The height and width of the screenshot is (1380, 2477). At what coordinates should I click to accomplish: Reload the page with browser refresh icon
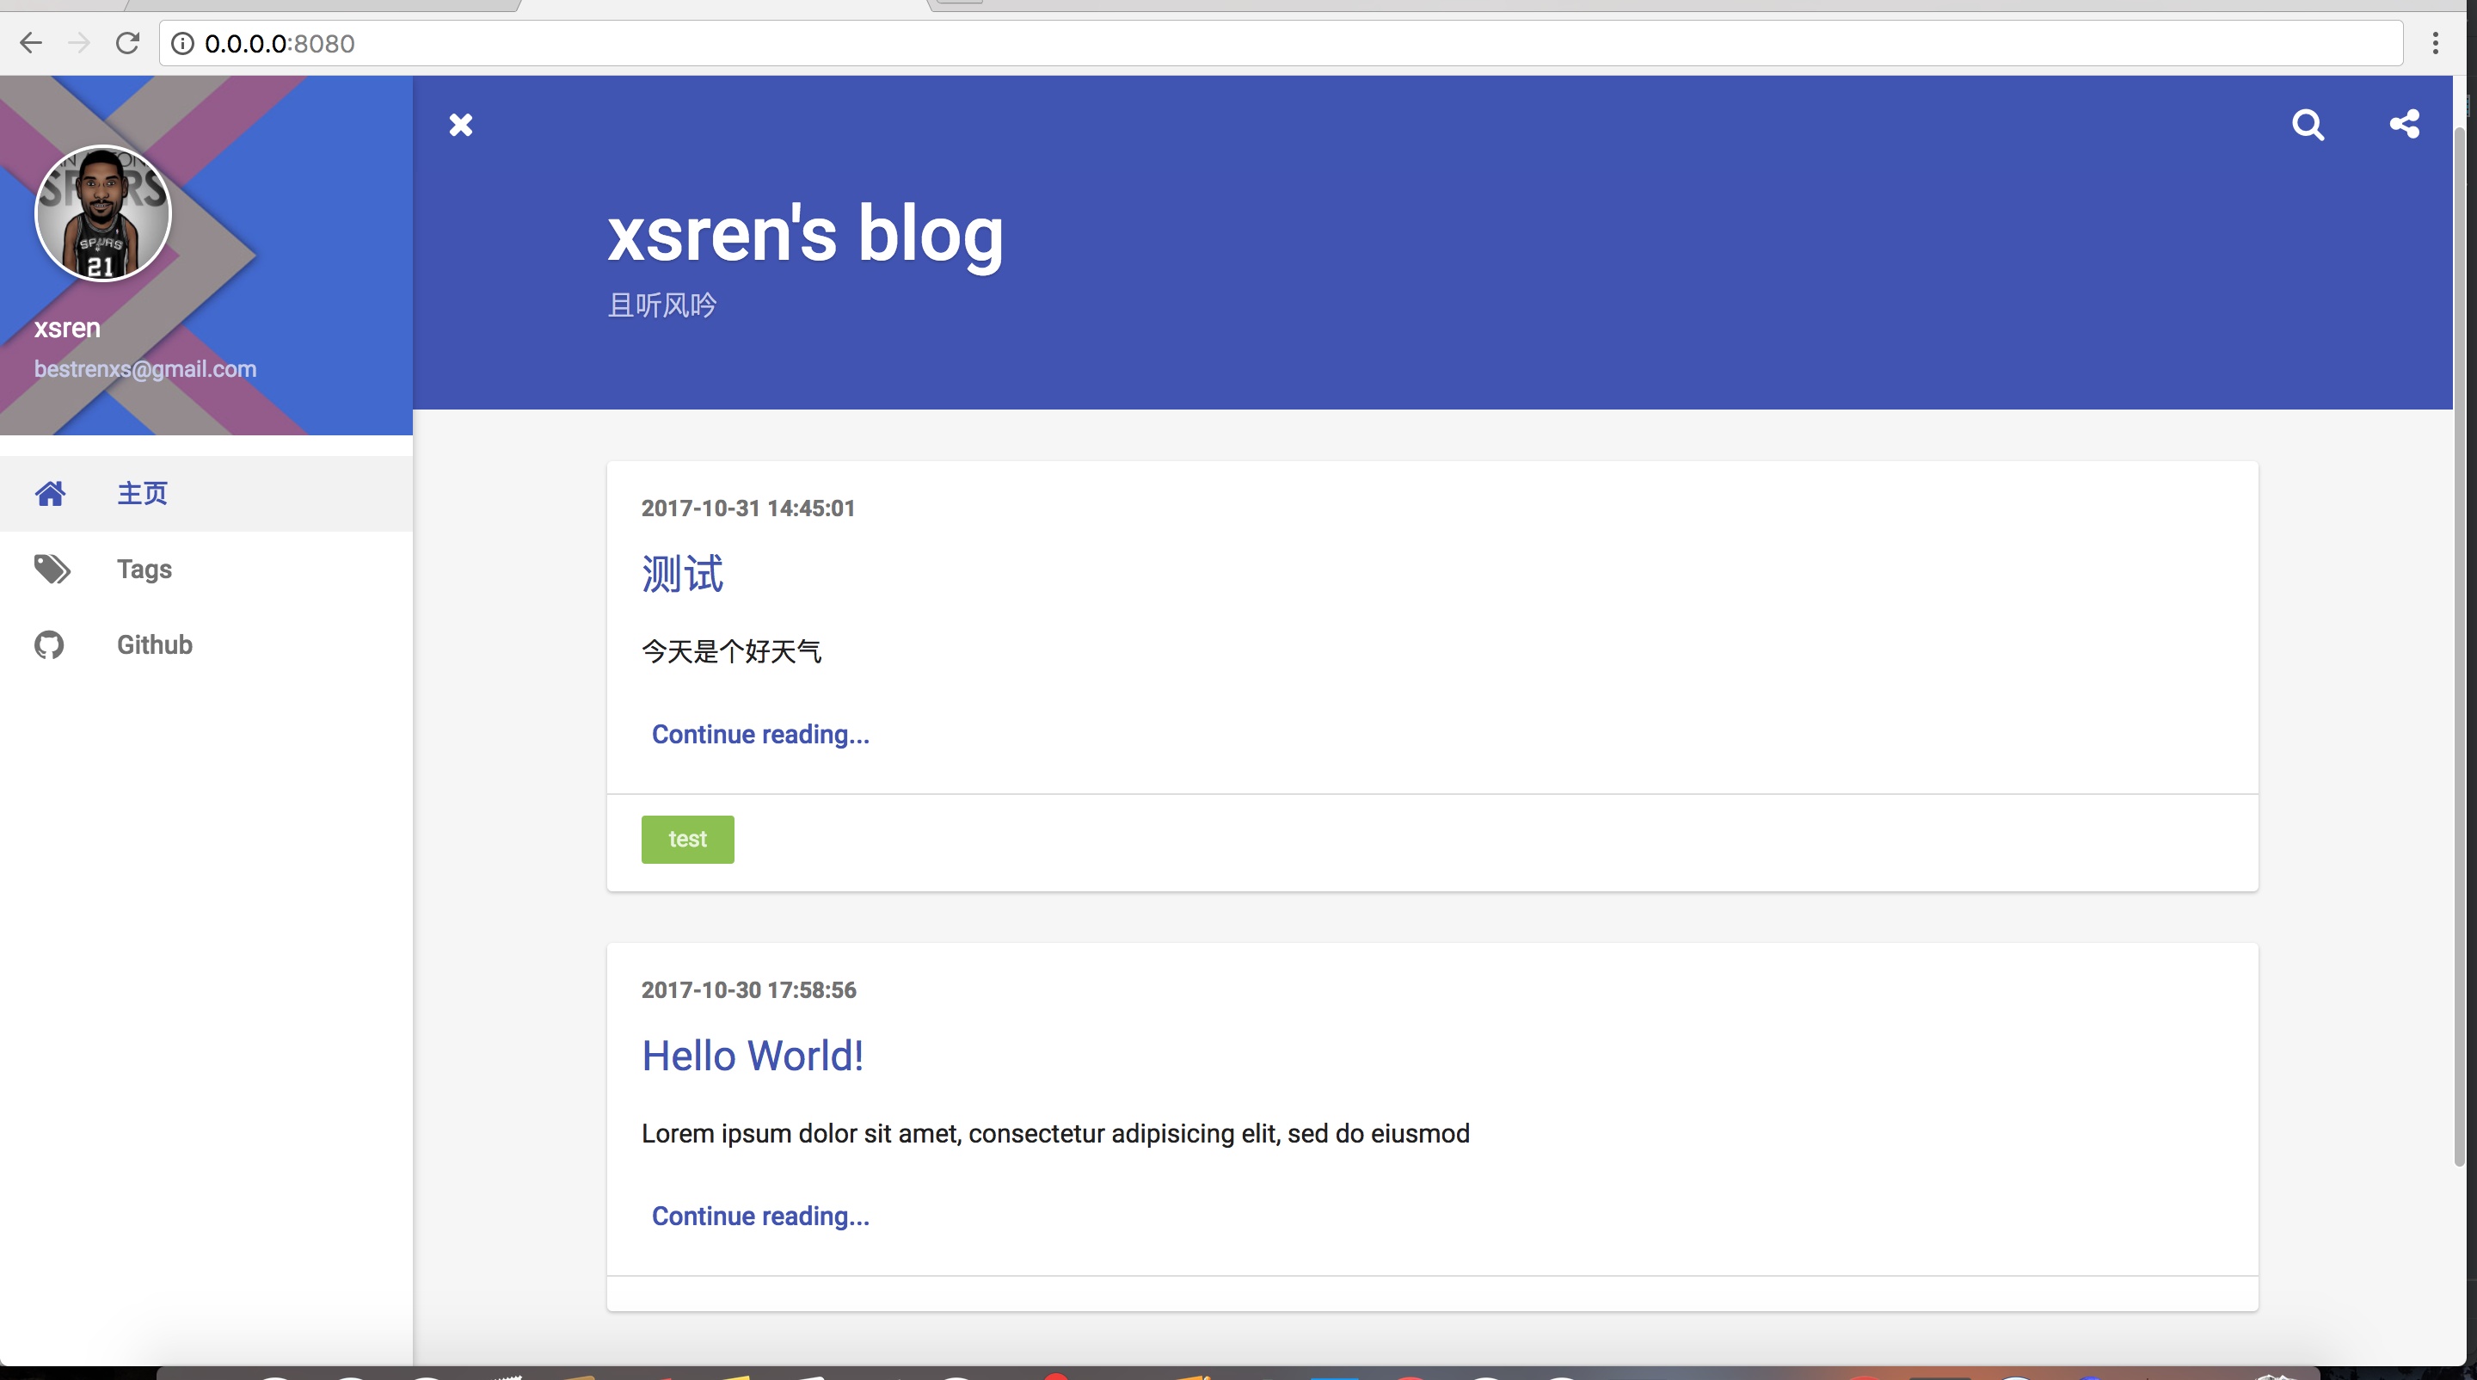(127, 43)
